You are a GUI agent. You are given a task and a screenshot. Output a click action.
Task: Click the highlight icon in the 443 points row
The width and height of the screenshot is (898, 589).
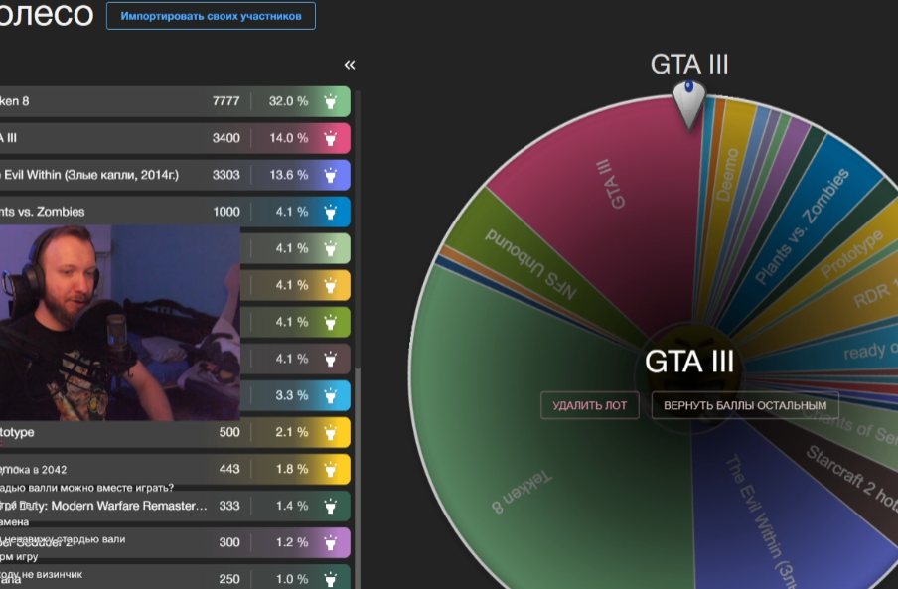[x=331, y=470]
